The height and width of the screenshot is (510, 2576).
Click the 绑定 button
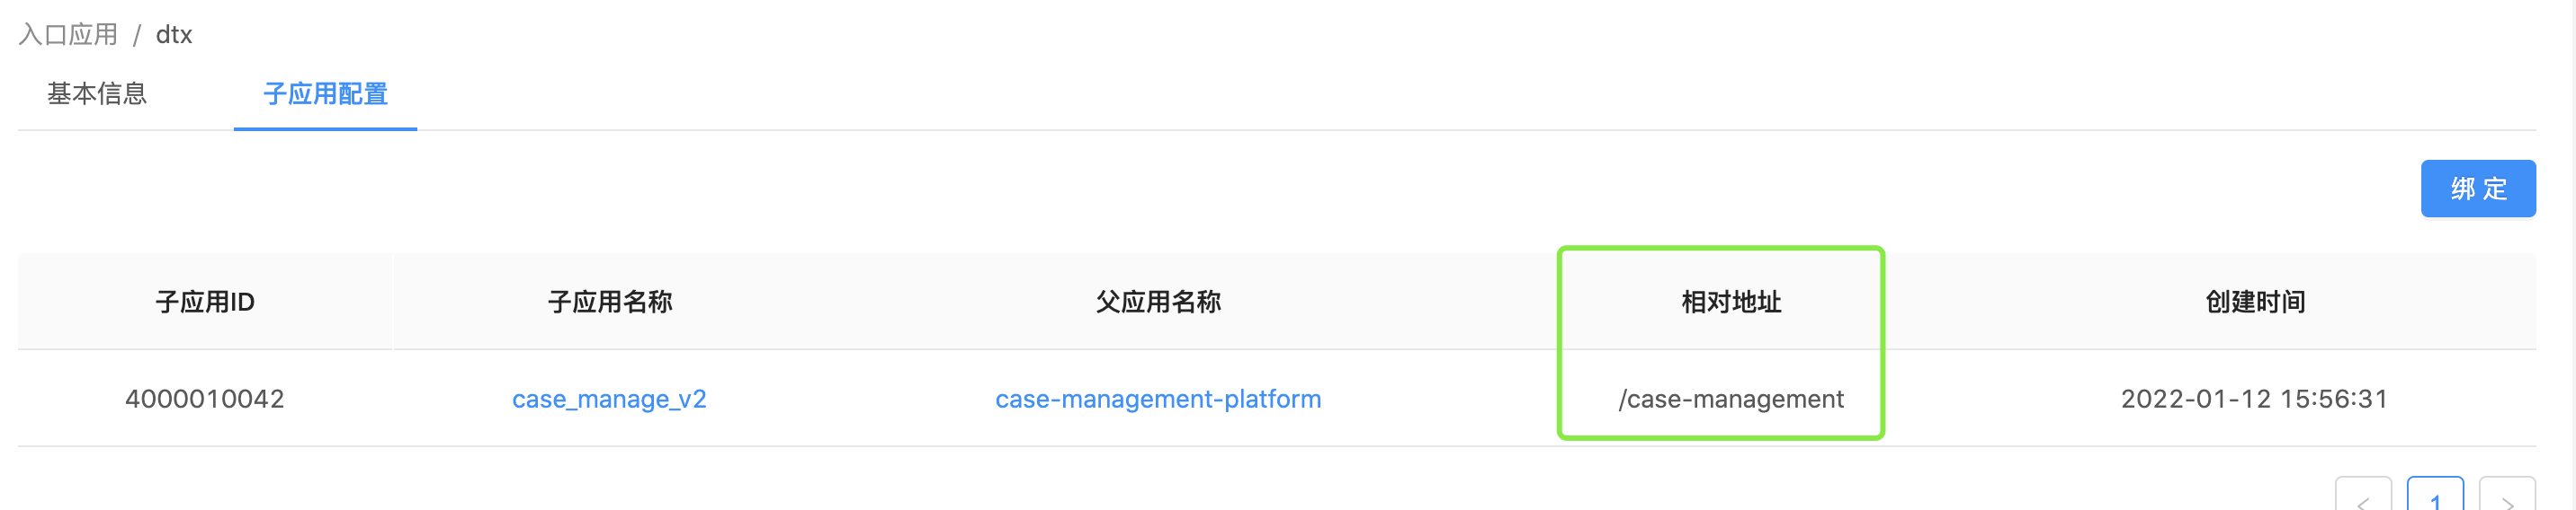click(x=2478, y=189)
